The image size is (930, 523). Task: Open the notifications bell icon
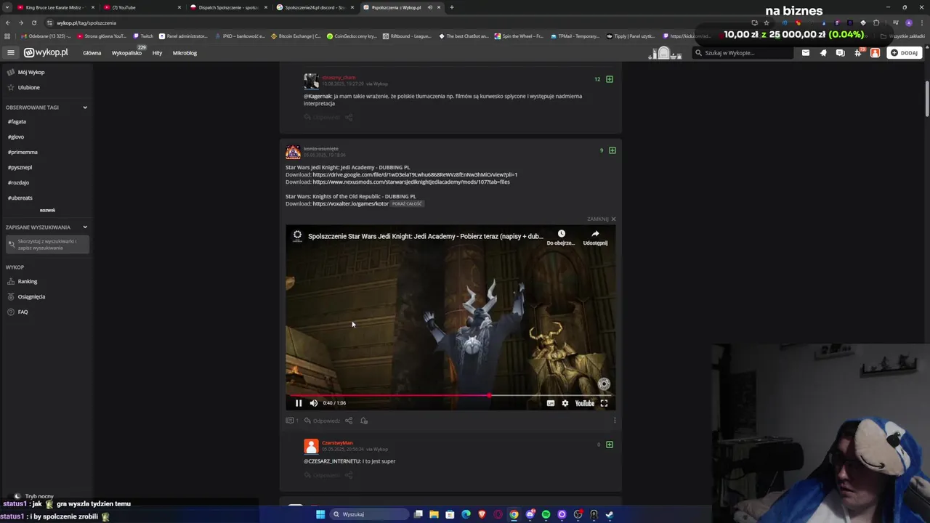point(823,52)
